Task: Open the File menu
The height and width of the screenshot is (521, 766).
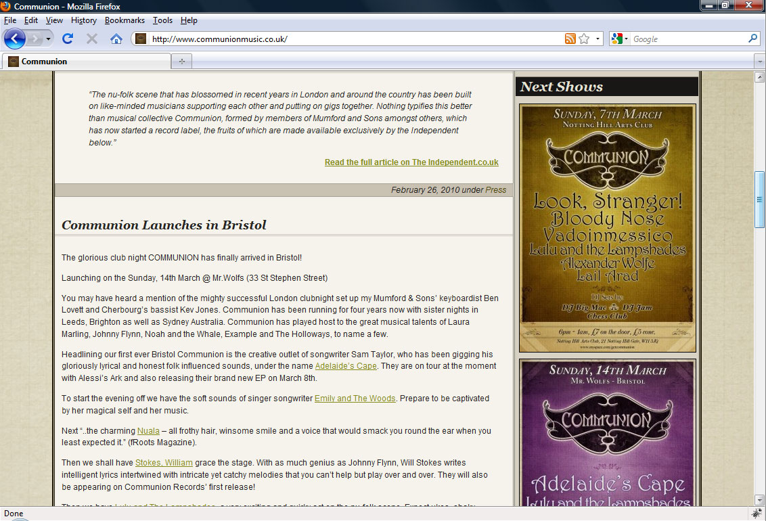Action: [x=9, y=20]
